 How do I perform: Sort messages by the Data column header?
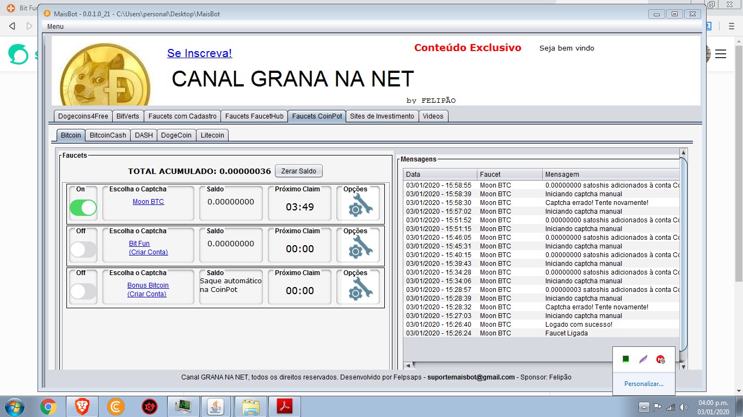(x=440, y=175)
